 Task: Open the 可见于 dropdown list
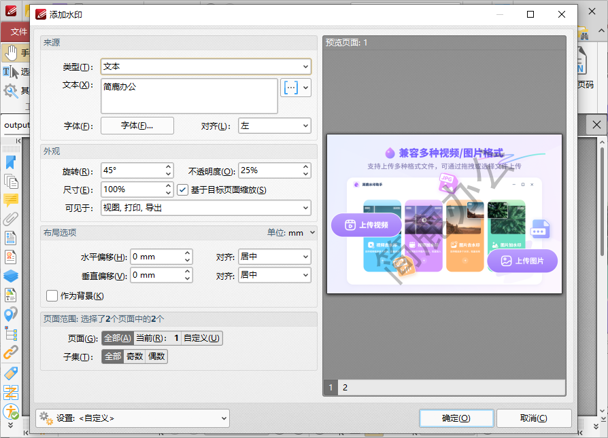(x=205, y=208)
